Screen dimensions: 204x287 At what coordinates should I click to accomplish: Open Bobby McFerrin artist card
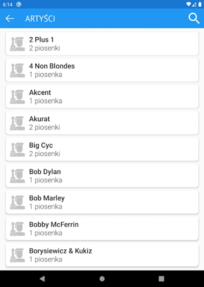[102, 228]
